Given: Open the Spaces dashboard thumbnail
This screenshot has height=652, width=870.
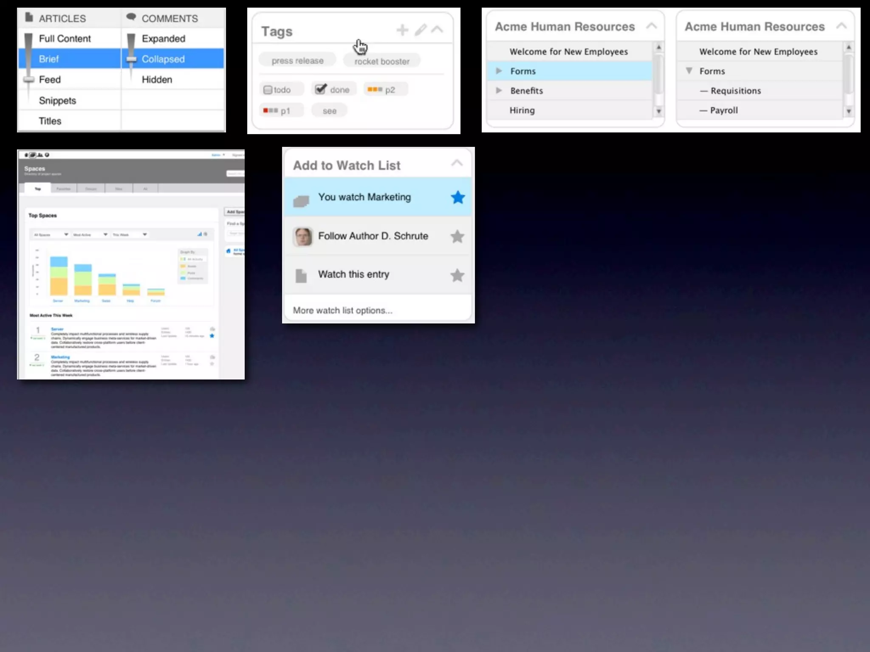Looking at the screenshot, I should point(131,264).
